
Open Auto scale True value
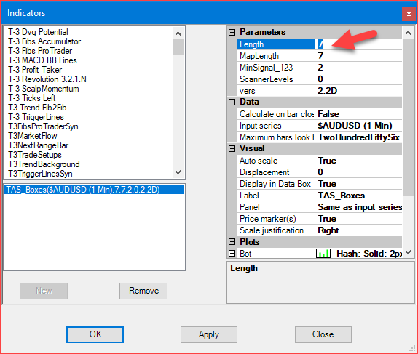pos(358,161)
